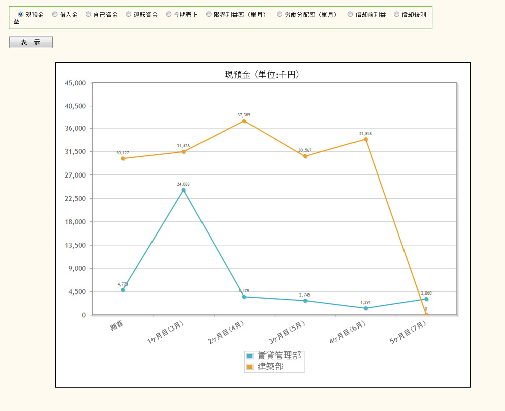Select the 現預金 radio button
The image size is (505, 411).
[x=21, y=14]
